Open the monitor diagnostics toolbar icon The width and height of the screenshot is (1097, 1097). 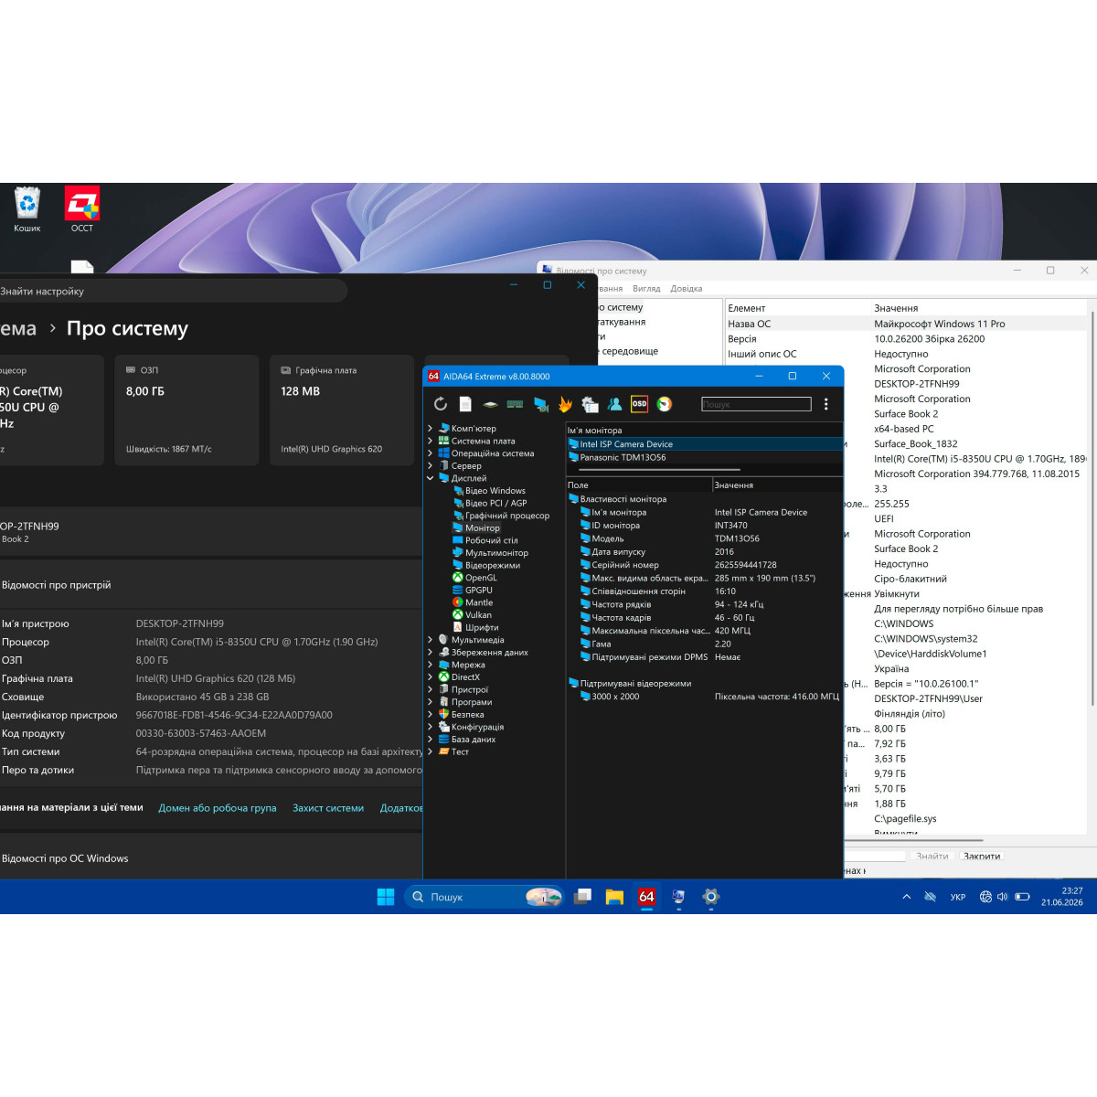click(x=540, y=404)
